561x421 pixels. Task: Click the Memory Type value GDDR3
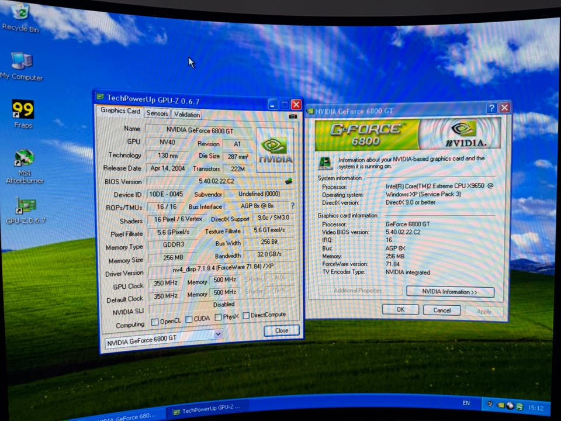174,245
